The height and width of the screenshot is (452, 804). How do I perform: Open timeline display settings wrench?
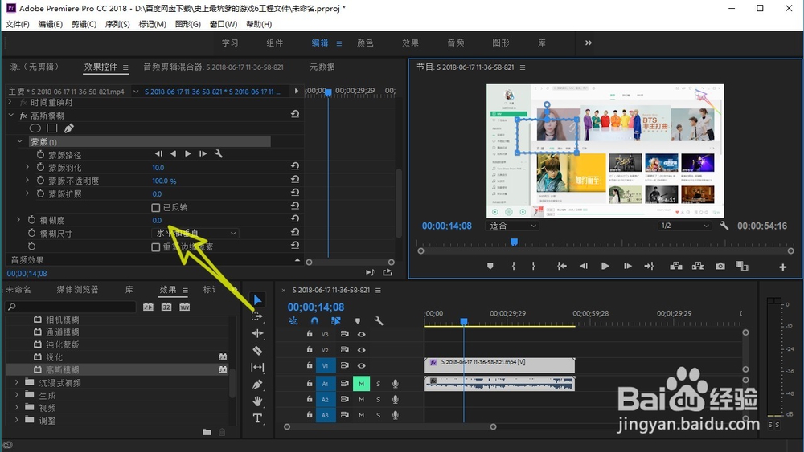[x=379, y=321]
